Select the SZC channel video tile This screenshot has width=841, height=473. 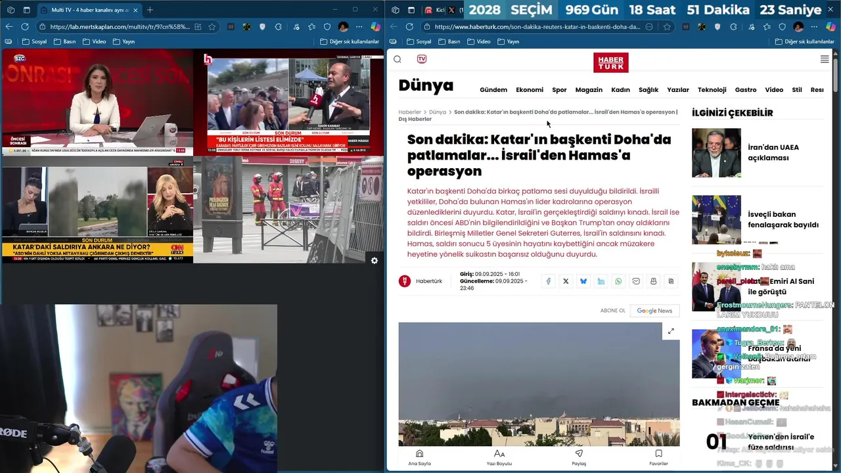point(97,102)
